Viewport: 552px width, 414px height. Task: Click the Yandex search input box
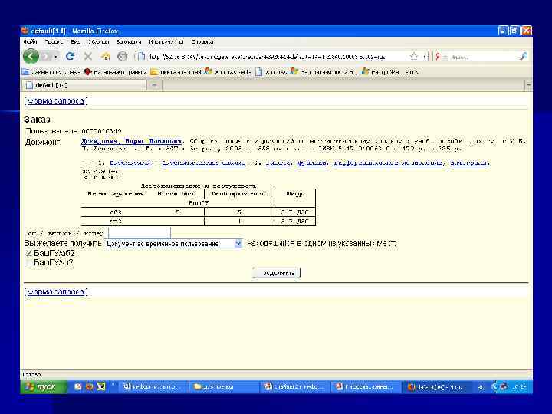483,57
